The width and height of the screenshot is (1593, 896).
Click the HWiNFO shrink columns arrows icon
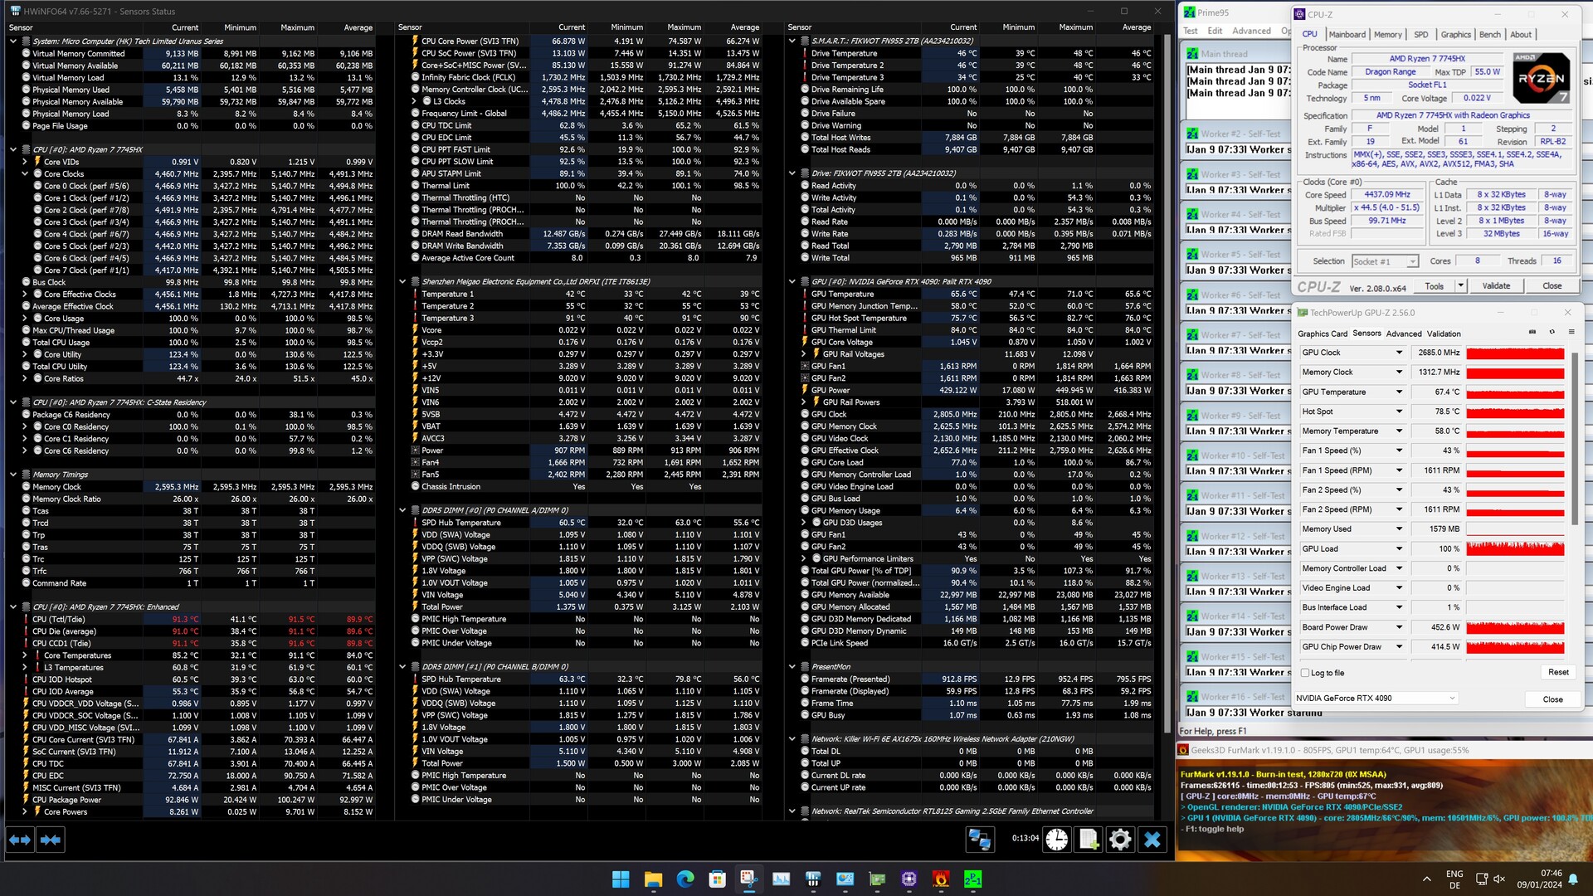pos(51,840)
